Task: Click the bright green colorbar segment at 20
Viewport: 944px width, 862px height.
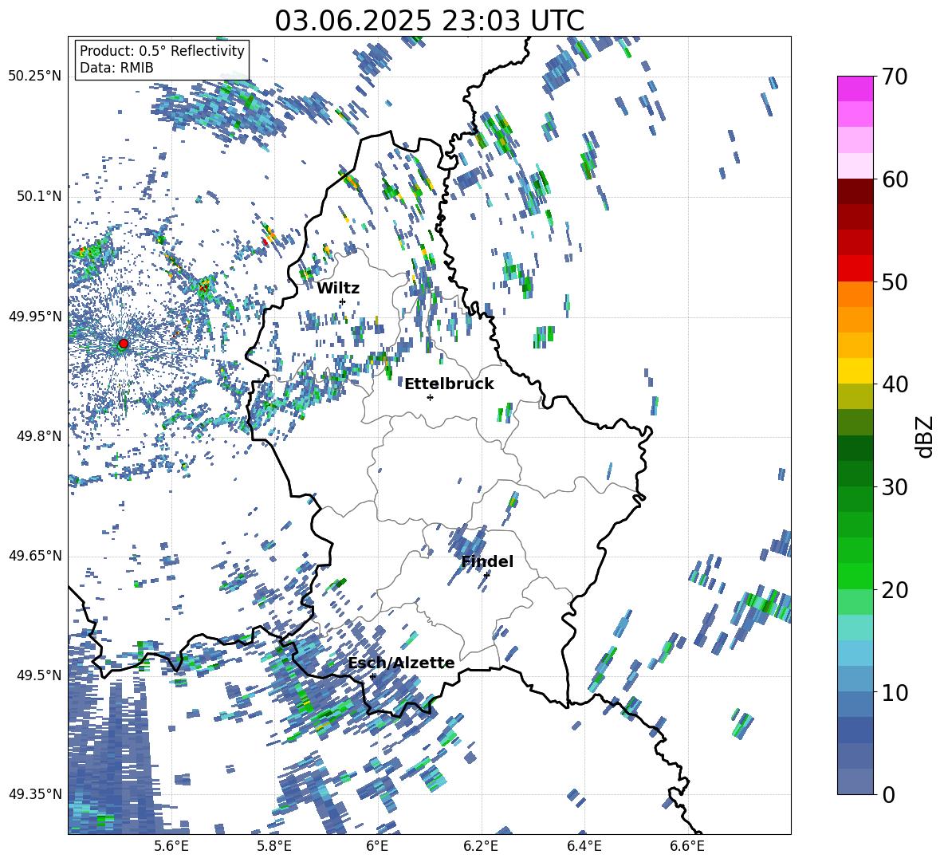Action: [855, 576]
